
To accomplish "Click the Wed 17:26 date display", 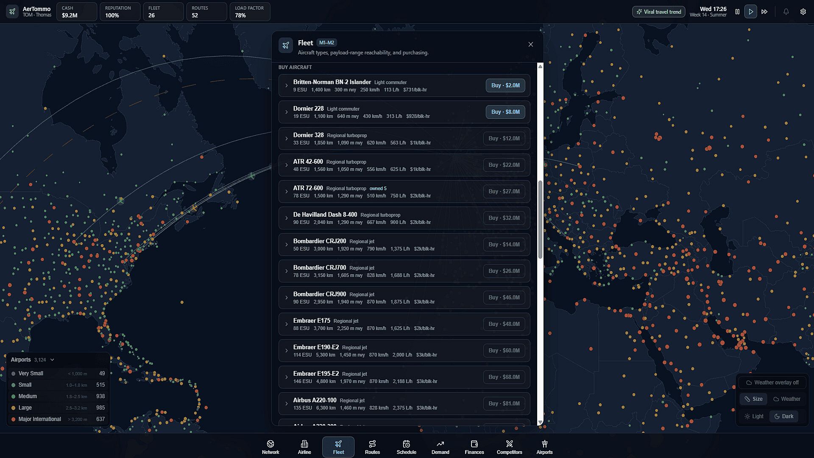I will (713, 9).
